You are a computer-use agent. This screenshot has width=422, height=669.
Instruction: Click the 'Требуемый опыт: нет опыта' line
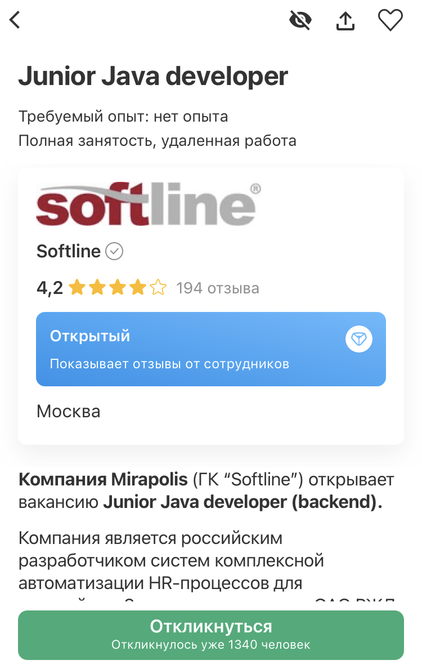(x=123, y=117)
